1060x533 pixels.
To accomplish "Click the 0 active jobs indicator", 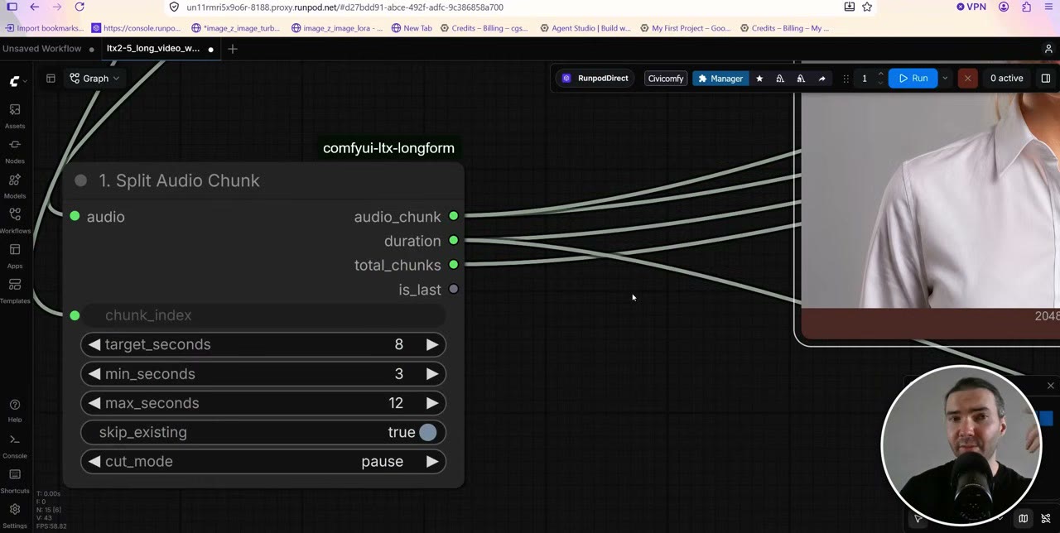I will [x=1006, y=79].
